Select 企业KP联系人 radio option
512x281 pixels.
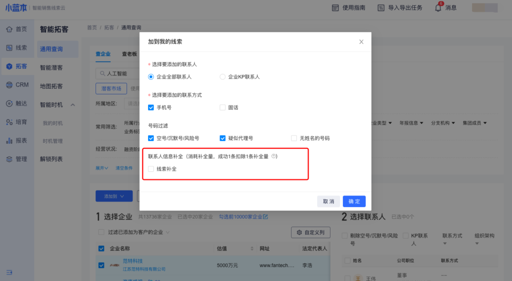[x=223, y=77]
